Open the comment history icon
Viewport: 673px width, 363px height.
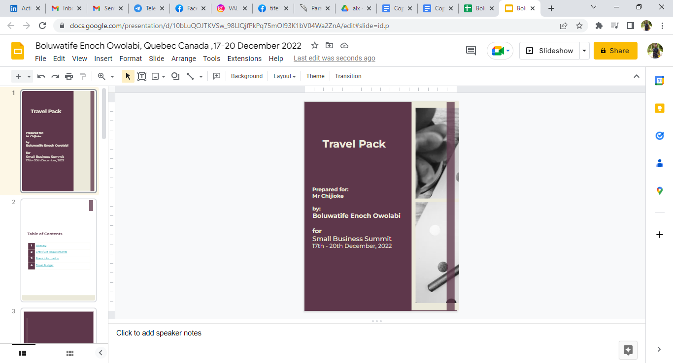tap(471, 51)
